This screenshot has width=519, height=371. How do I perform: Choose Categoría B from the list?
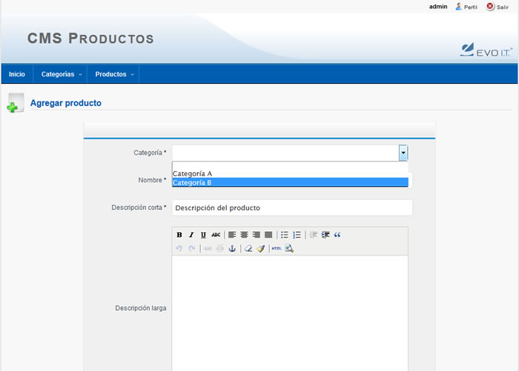pyautogui.click(x=291, y=183)
